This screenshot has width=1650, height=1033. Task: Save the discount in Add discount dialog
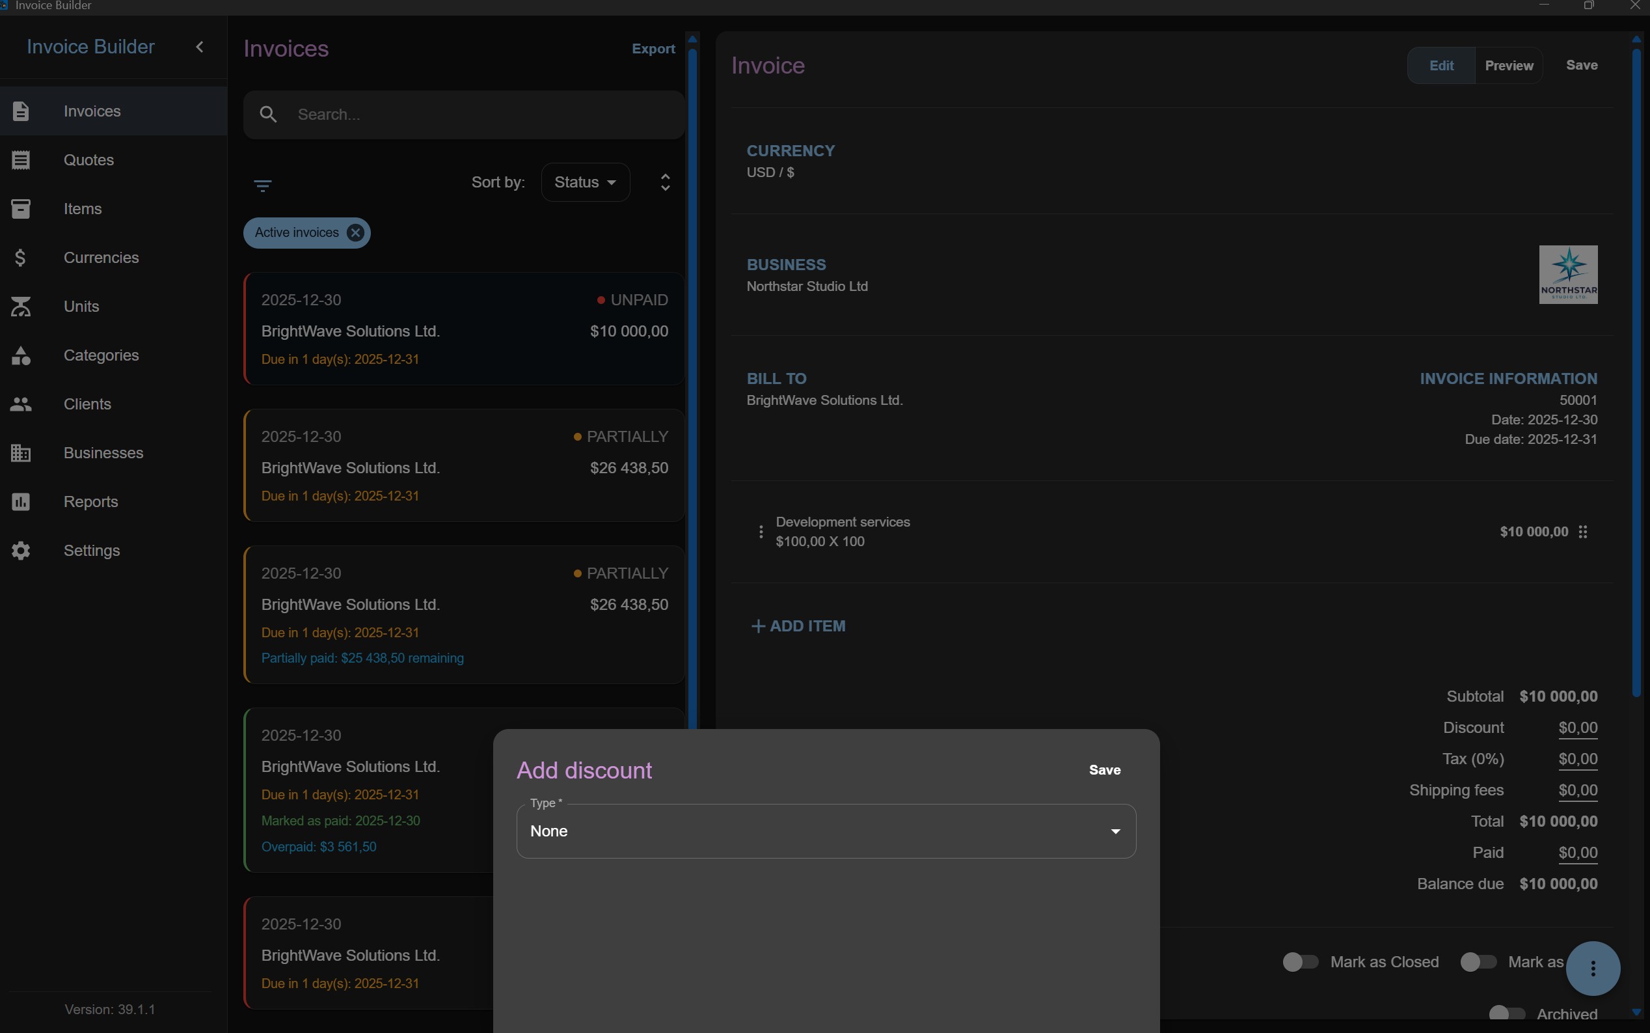[1105, 770]
